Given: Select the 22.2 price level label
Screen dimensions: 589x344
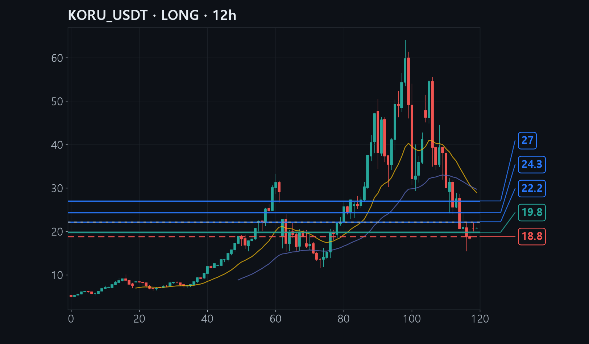Looking at the screenshot, I should click(532, 188).
